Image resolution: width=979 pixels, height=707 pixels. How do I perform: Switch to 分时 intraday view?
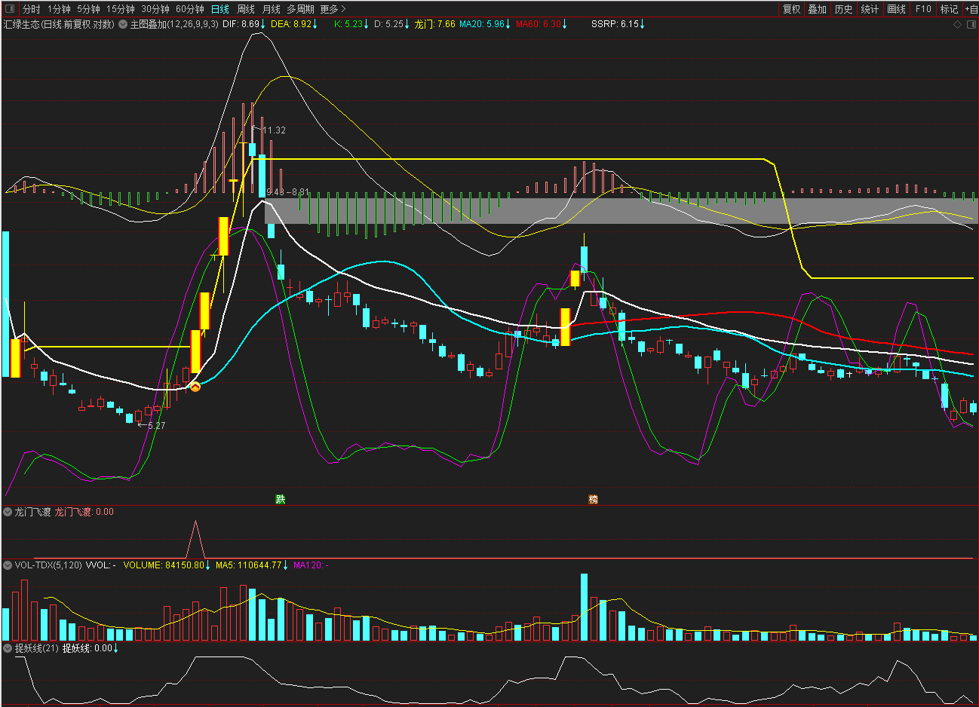pyautogui.click(x=31, y=9)
